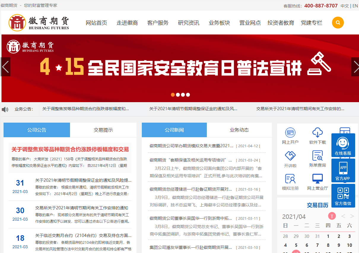
Task: Click the Huishang Futures logo in header
Action: 39,23
